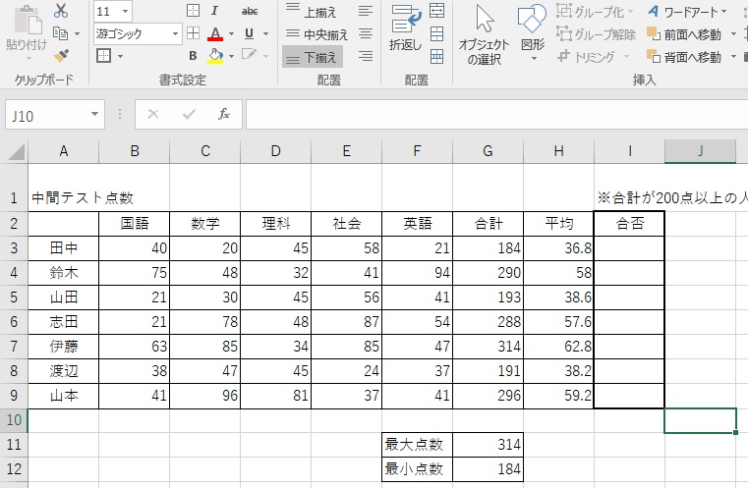Click the 296 total cell
Screen dimensions: 748x488
pos(488,396)
